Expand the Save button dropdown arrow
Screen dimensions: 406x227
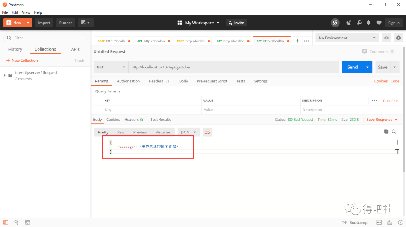click(395, 67)
